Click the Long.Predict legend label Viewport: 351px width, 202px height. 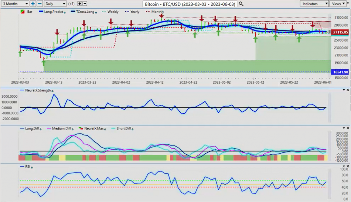point(53,12)
